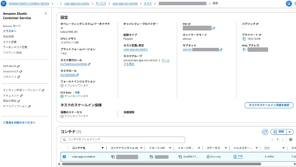296x167 pixels.
Task: Click the 接続 connect button
Action: 279,132
